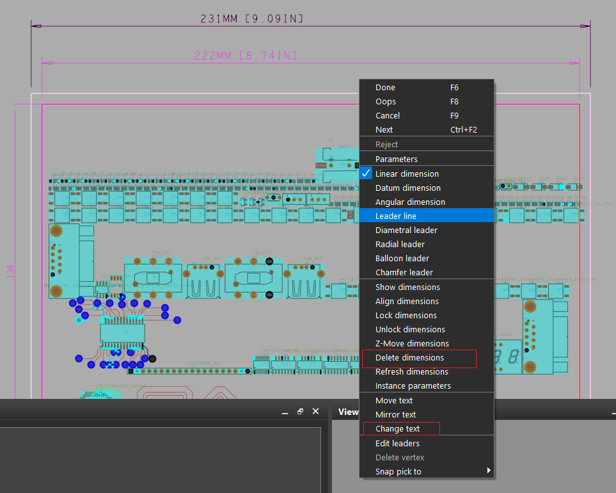Select Leader line from context menu
This screenshot has height=493, width=616.
[396, 216]
